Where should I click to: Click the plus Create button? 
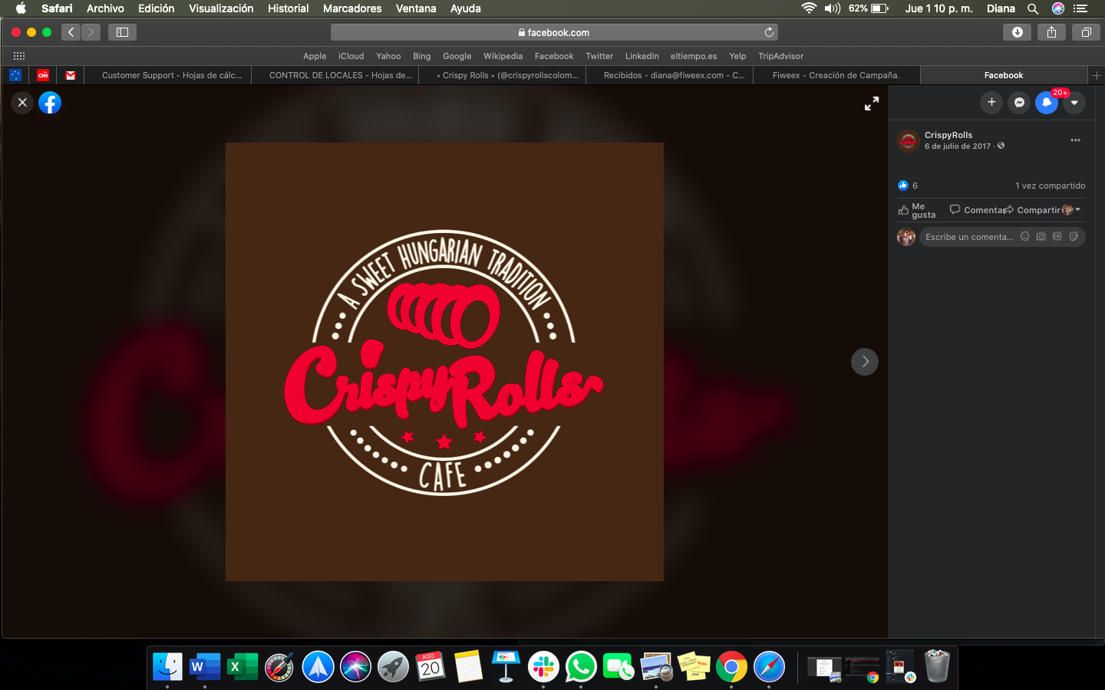click(x=991, y=102)
